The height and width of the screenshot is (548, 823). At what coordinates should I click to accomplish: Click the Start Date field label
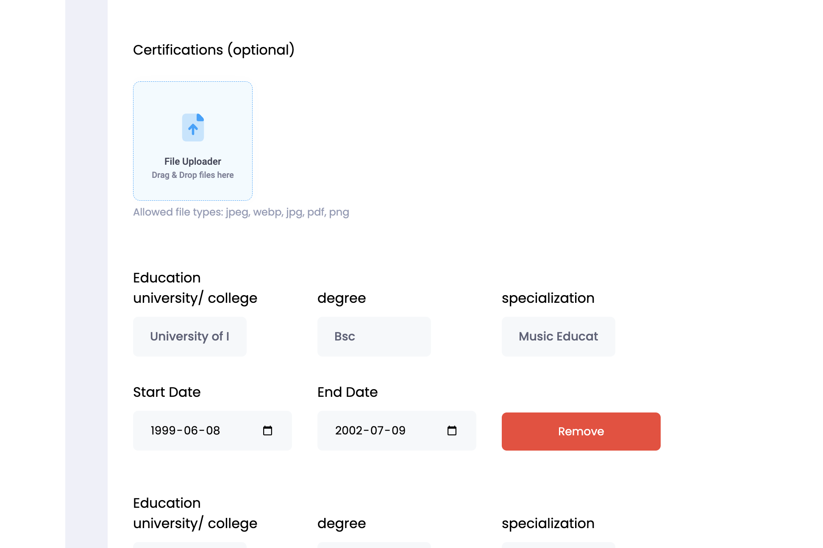pos(167,392)
